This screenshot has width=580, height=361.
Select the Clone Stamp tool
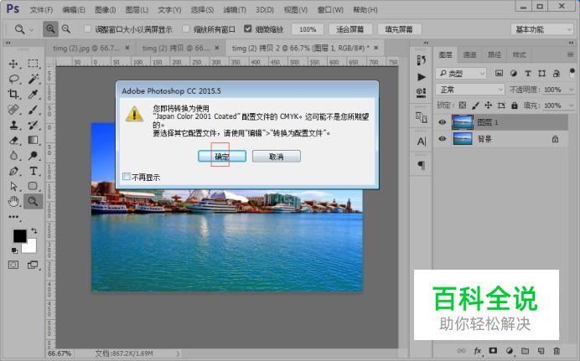click(x=13, y=125)
